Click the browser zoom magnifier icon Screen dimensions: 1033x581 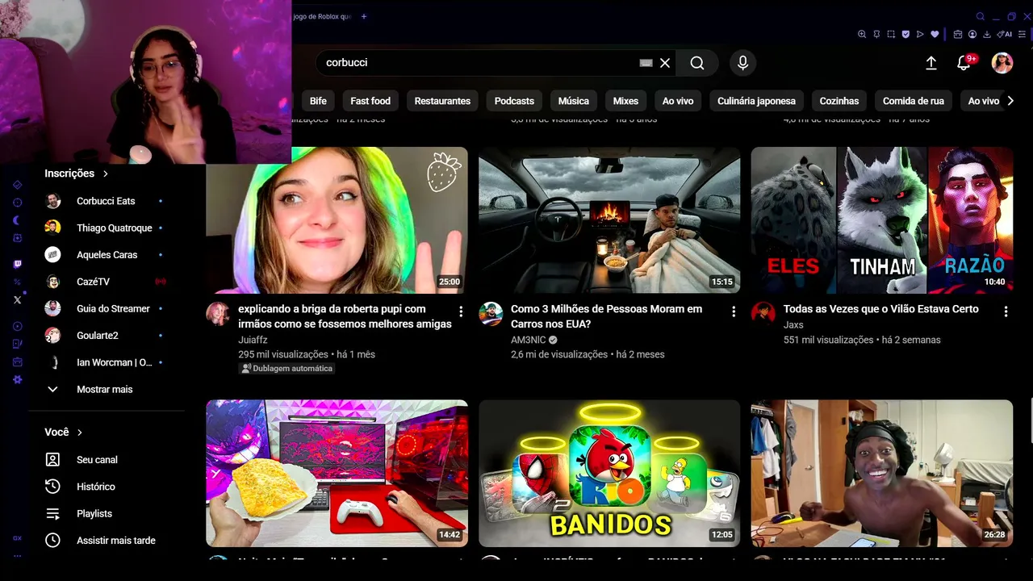[x=862, y=35]
